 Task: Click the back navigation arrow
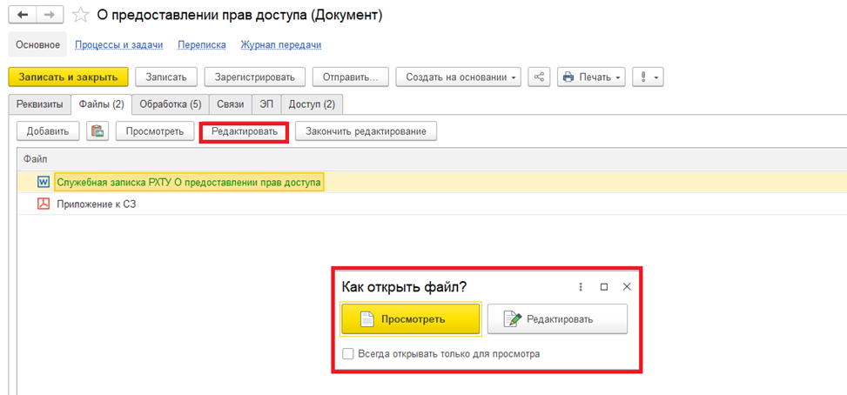click(x=22, y=16)
